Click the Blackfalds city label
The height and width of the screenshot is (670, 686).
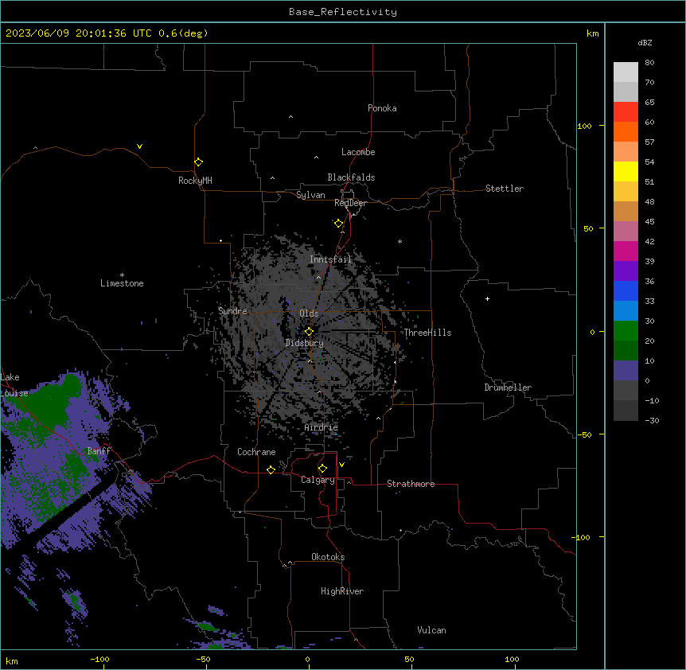coord(351,177)
